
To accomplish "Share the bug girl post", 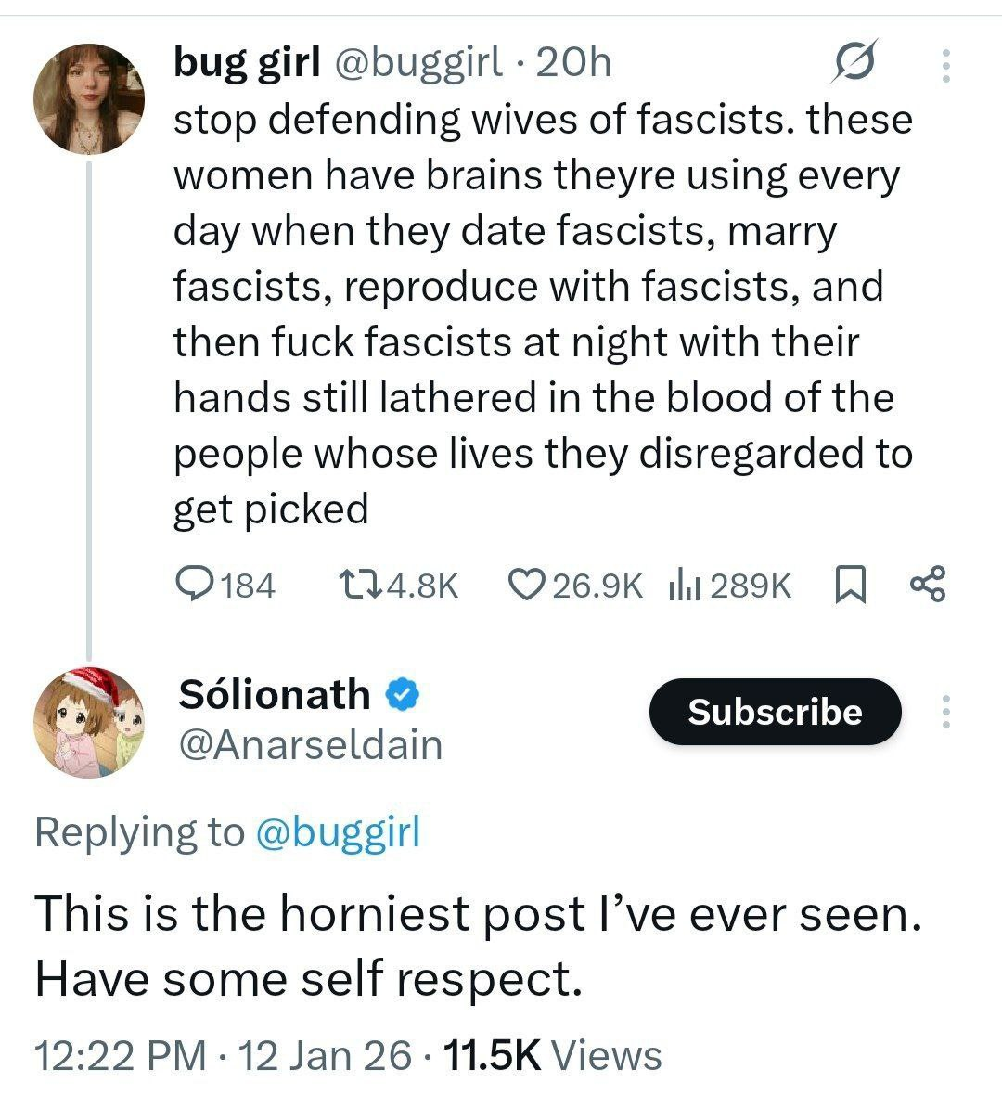I will click(x=928, y=585).
